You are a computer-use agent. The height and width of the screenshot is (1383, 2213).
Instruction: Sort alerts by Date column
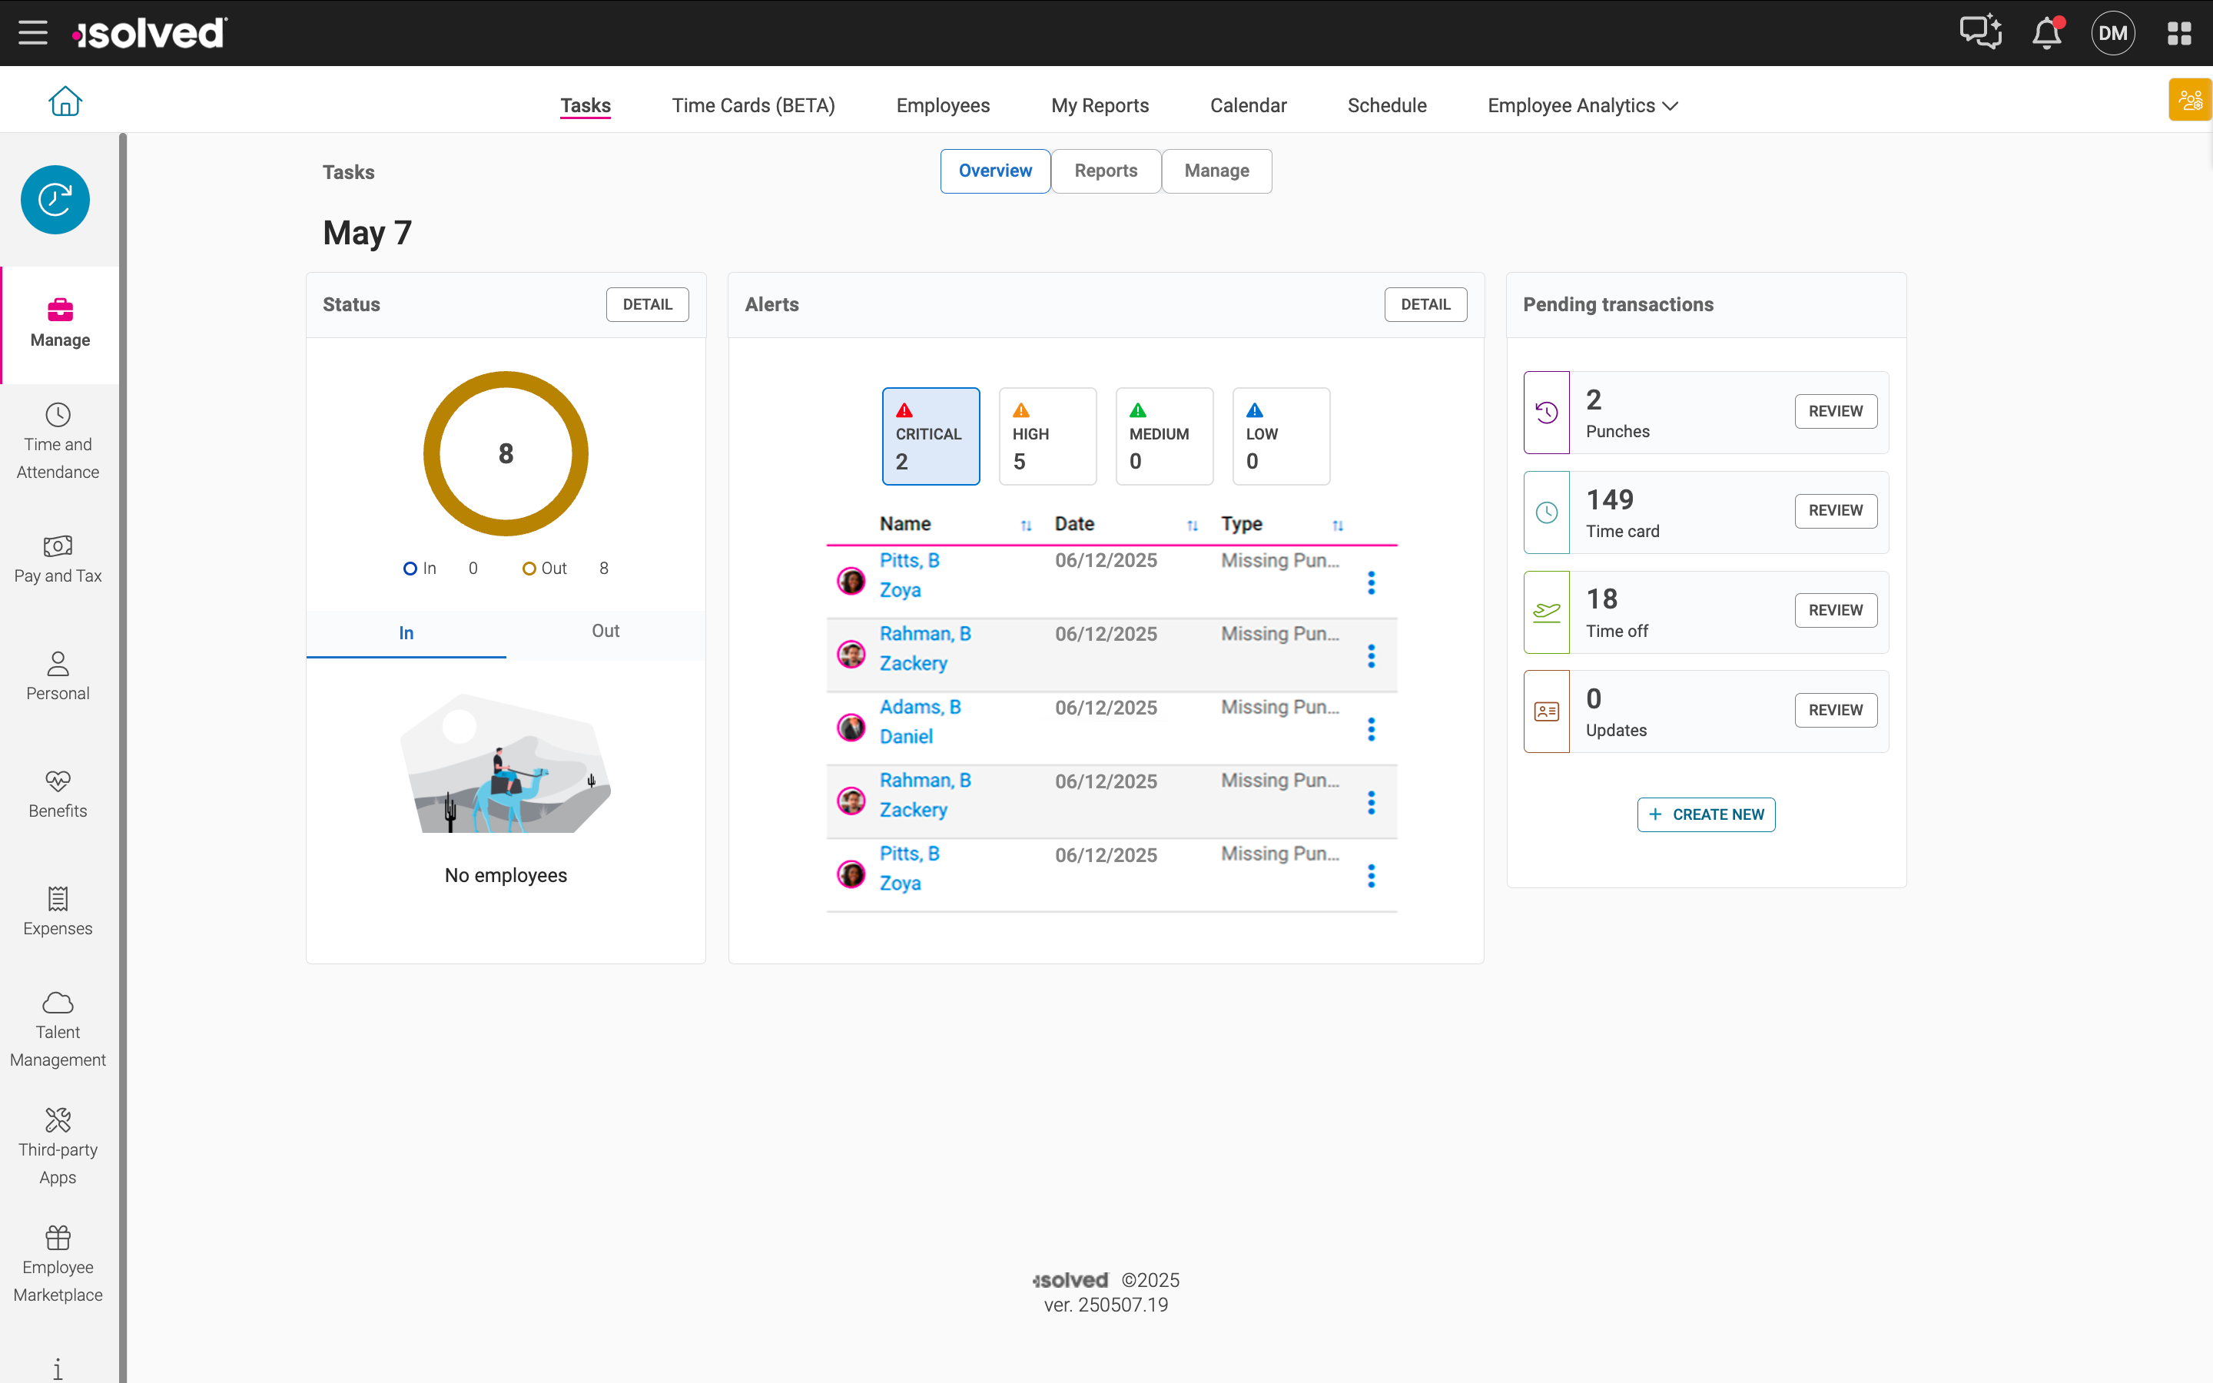[x=1193, y=525]
